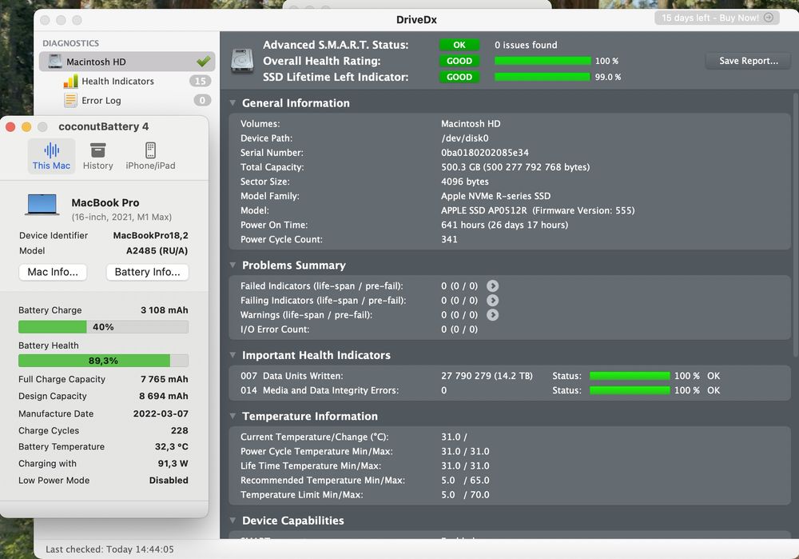
Task: Click Total Capacity 500.3 GB value
Action: click(x=515, y=167)
